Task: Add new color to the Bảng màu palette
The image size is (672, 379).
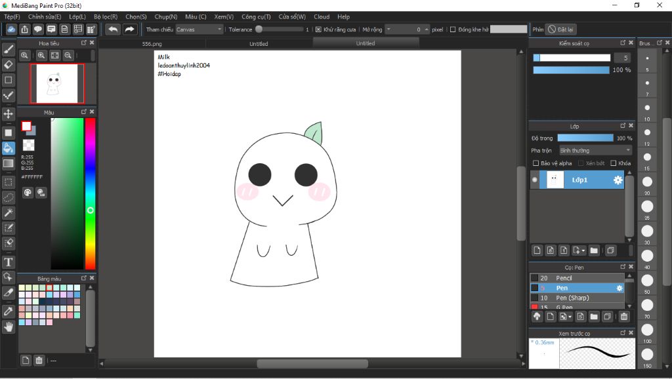Action: pyautogui.click(x=26, y=360)
